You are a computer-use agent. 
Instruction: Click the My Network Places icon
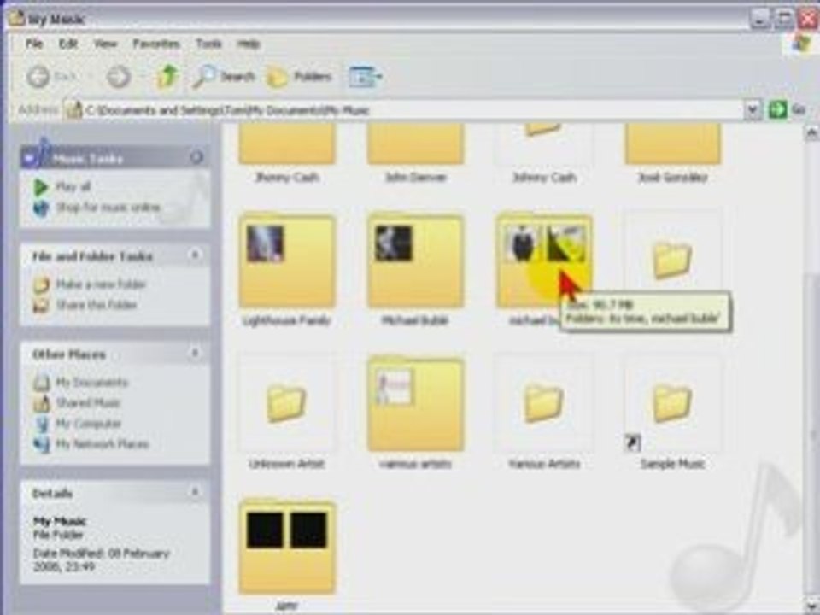[x=41, y=444]
